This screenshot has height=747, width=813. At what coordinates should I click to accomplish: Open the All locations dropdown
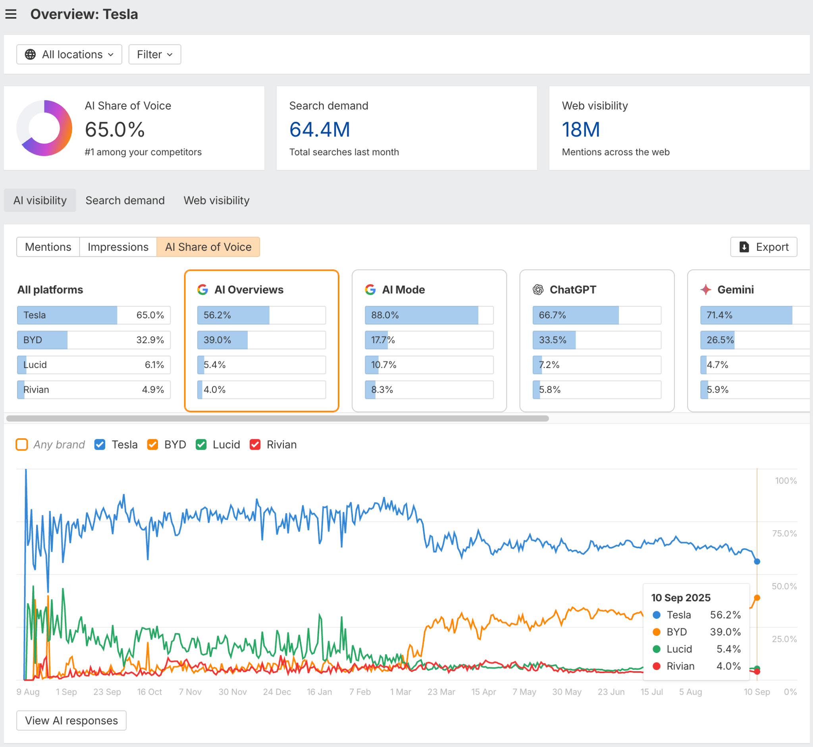(x=69, y=54)
